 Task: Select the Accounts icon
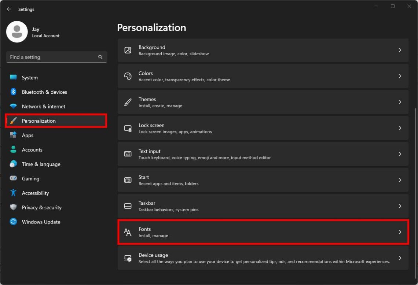click(13, 149)
